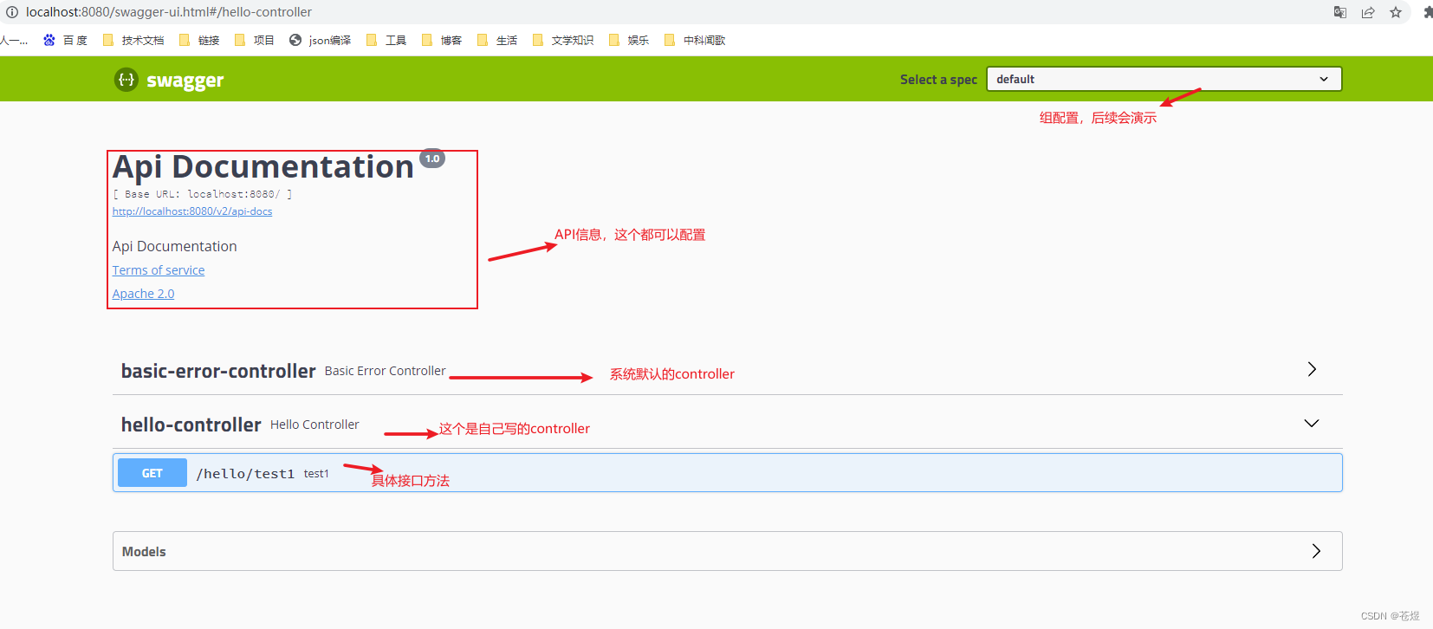Click the Hello Controller description
The height and width of the screenshot is (629, 1433).
click(314, 425)
